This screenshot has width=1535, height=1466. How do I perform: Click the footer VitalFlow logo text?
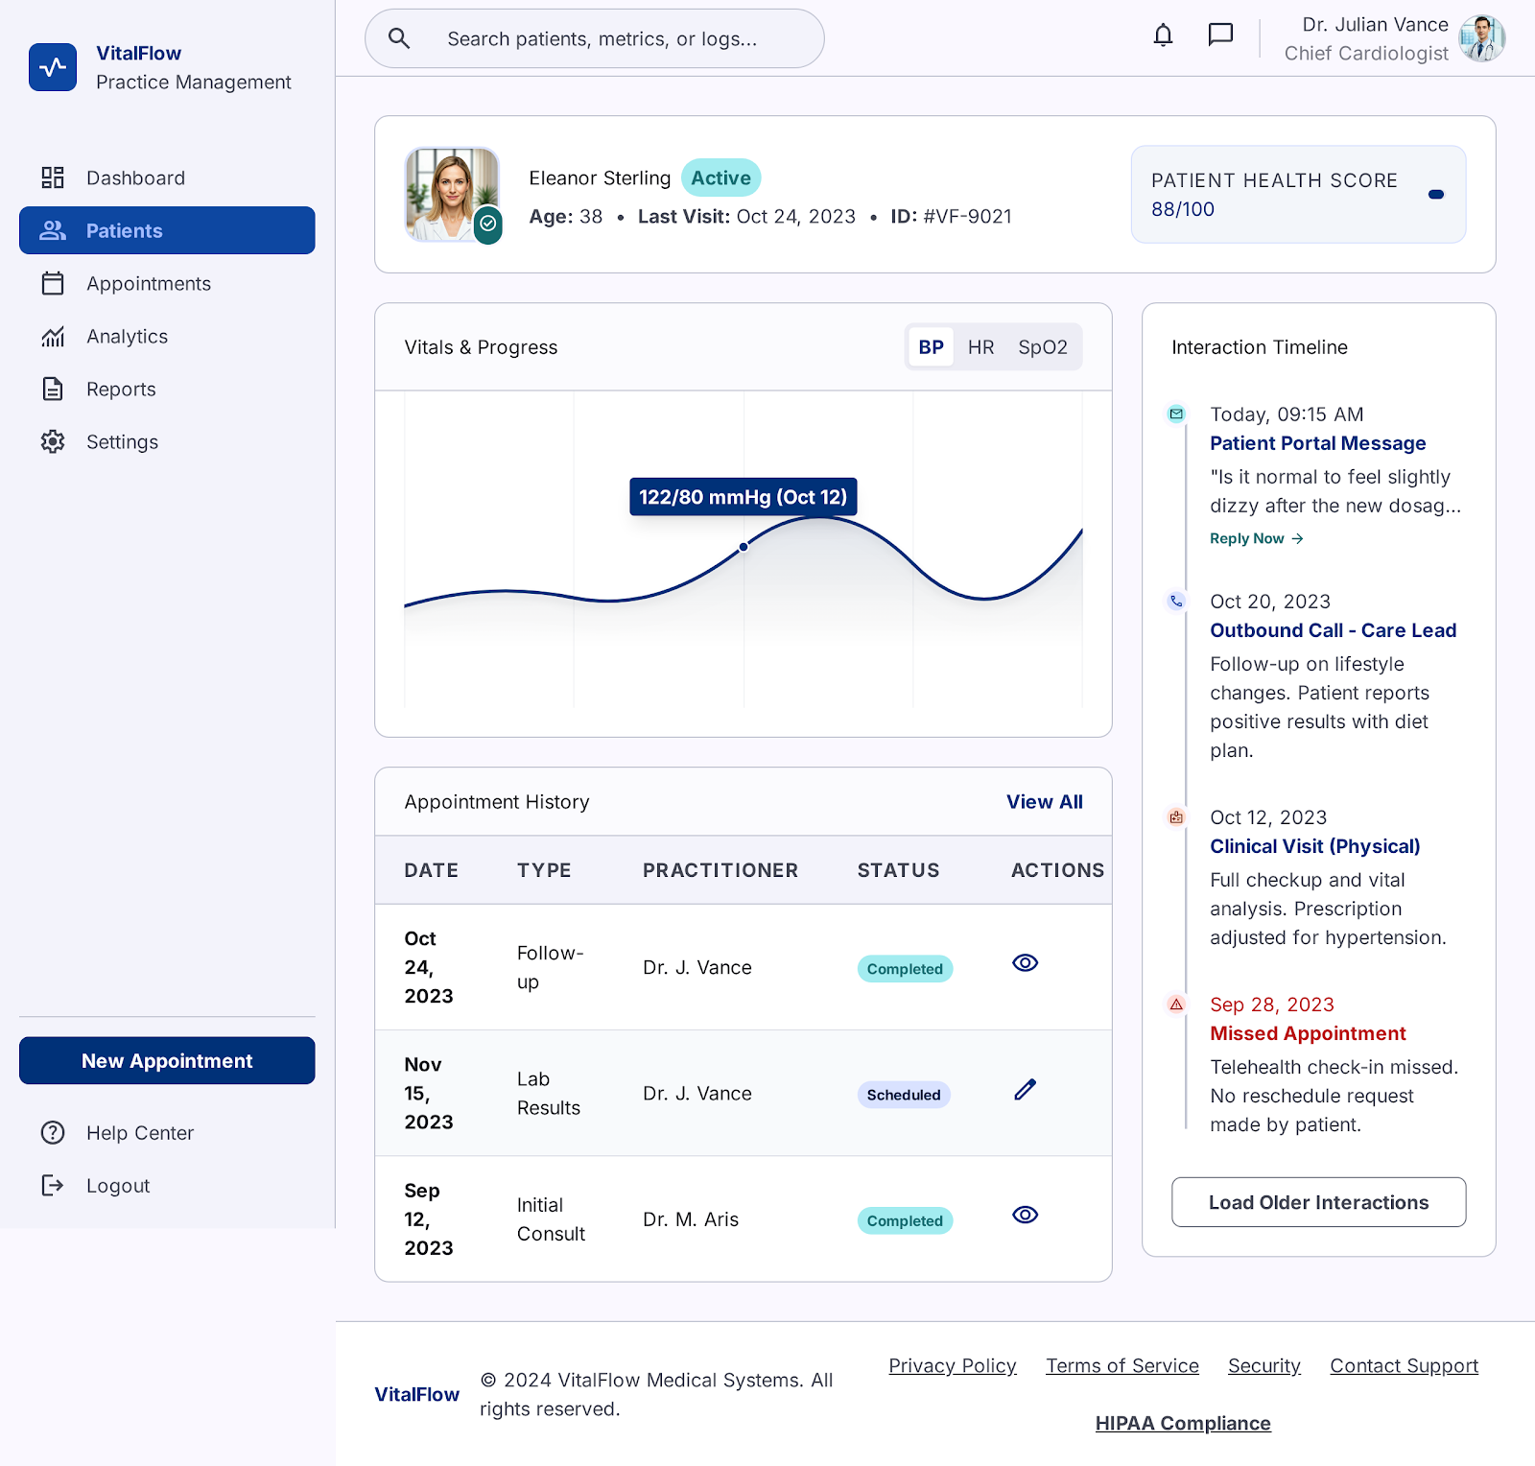point(416,1394)
